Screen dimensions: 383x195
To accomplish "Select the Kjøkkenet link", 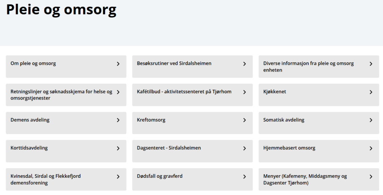I will [275, 92].
